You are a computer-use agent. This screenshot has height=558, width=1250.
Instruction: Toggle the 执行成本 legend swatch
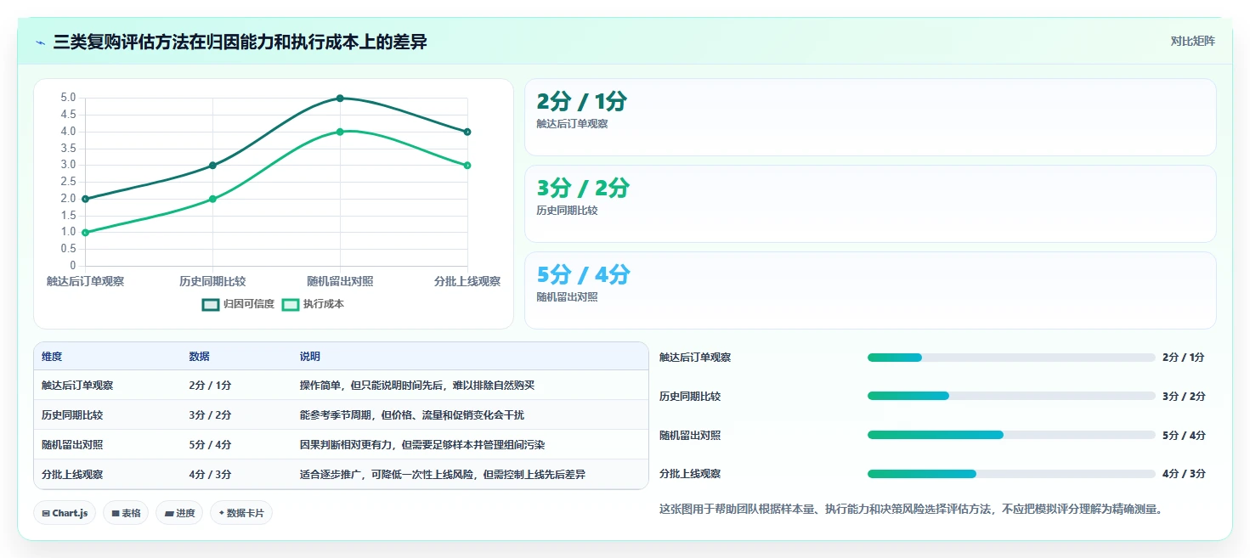click(x=291, y=304)
